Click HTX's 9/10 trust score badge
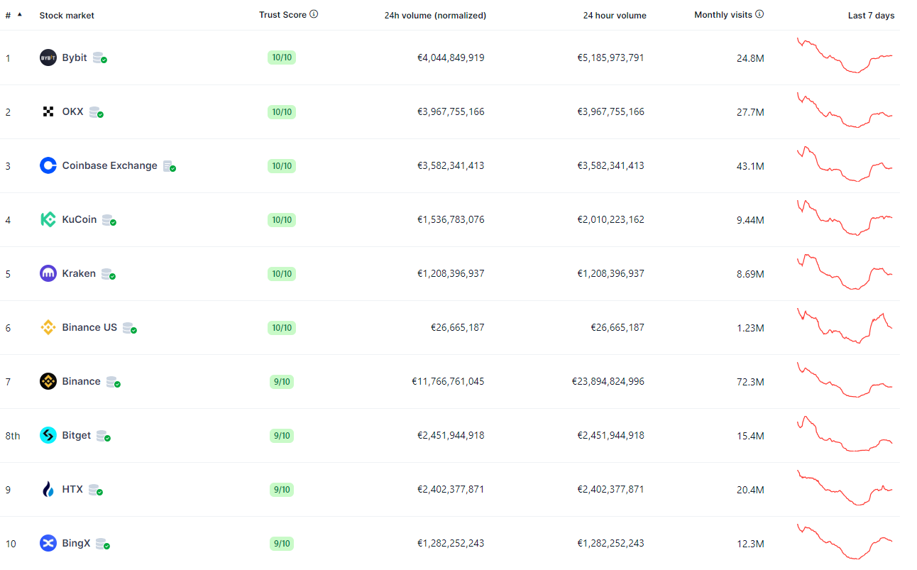 tap(282, 489)
